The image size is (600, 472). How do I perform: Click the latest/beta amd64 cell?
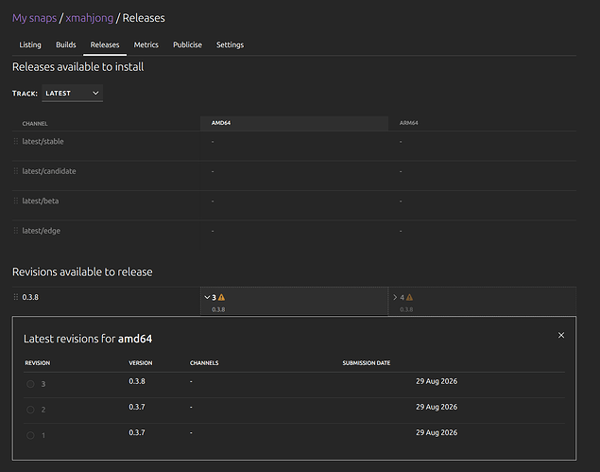point(294,205)
